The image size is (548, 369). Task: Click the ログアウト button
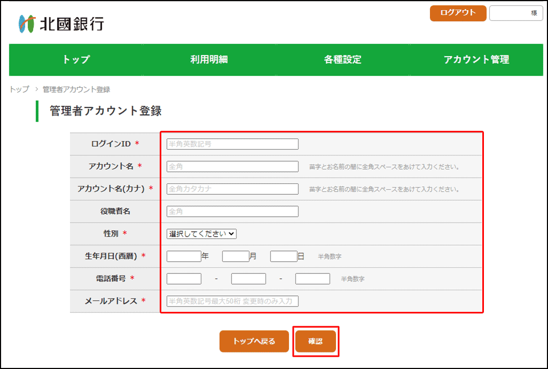pos(458,13)
